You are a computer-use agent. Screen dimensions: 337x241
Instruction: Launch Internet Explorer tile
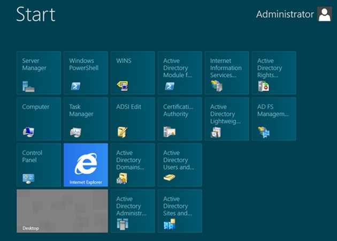86,165
